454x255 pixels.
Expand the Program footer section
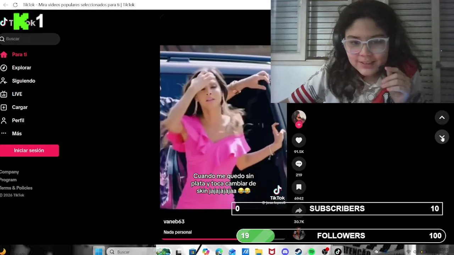click(8, 180)
